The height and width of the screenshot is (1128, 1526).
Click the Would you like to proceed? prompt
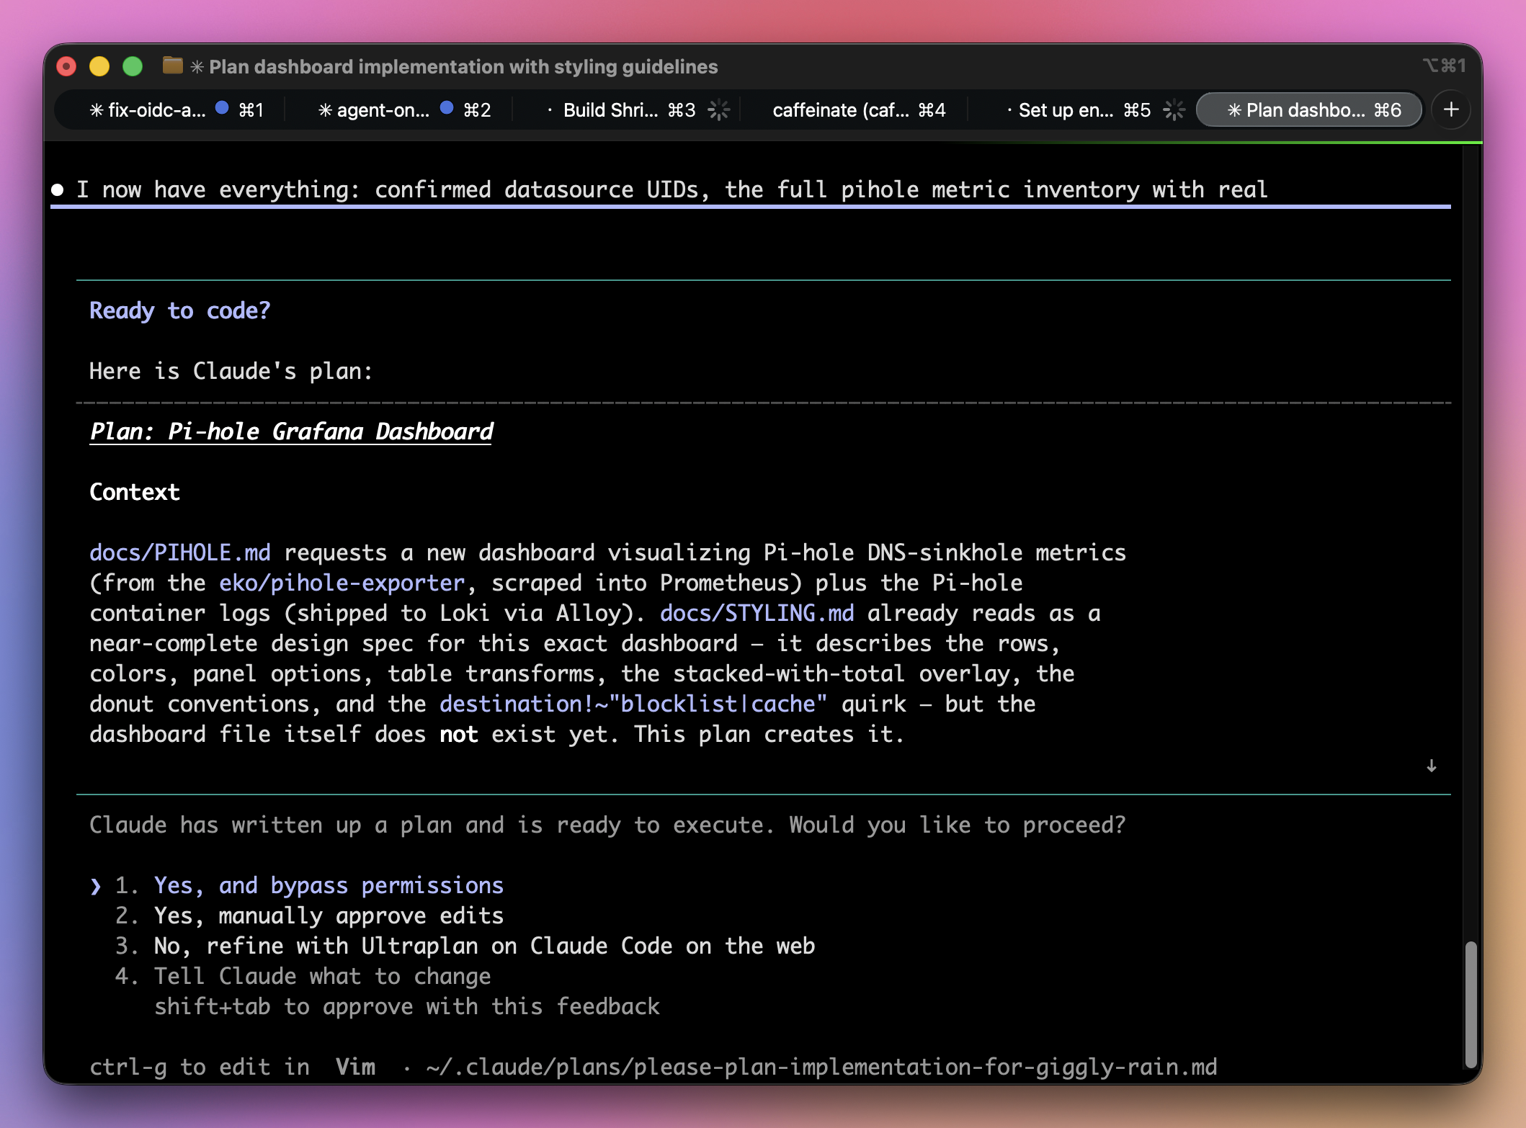958,825
